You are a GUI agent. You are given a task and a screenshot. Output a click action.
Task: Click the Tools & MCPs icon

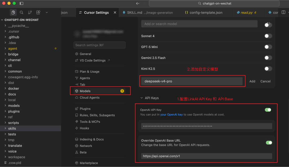(x=77, y=122)
